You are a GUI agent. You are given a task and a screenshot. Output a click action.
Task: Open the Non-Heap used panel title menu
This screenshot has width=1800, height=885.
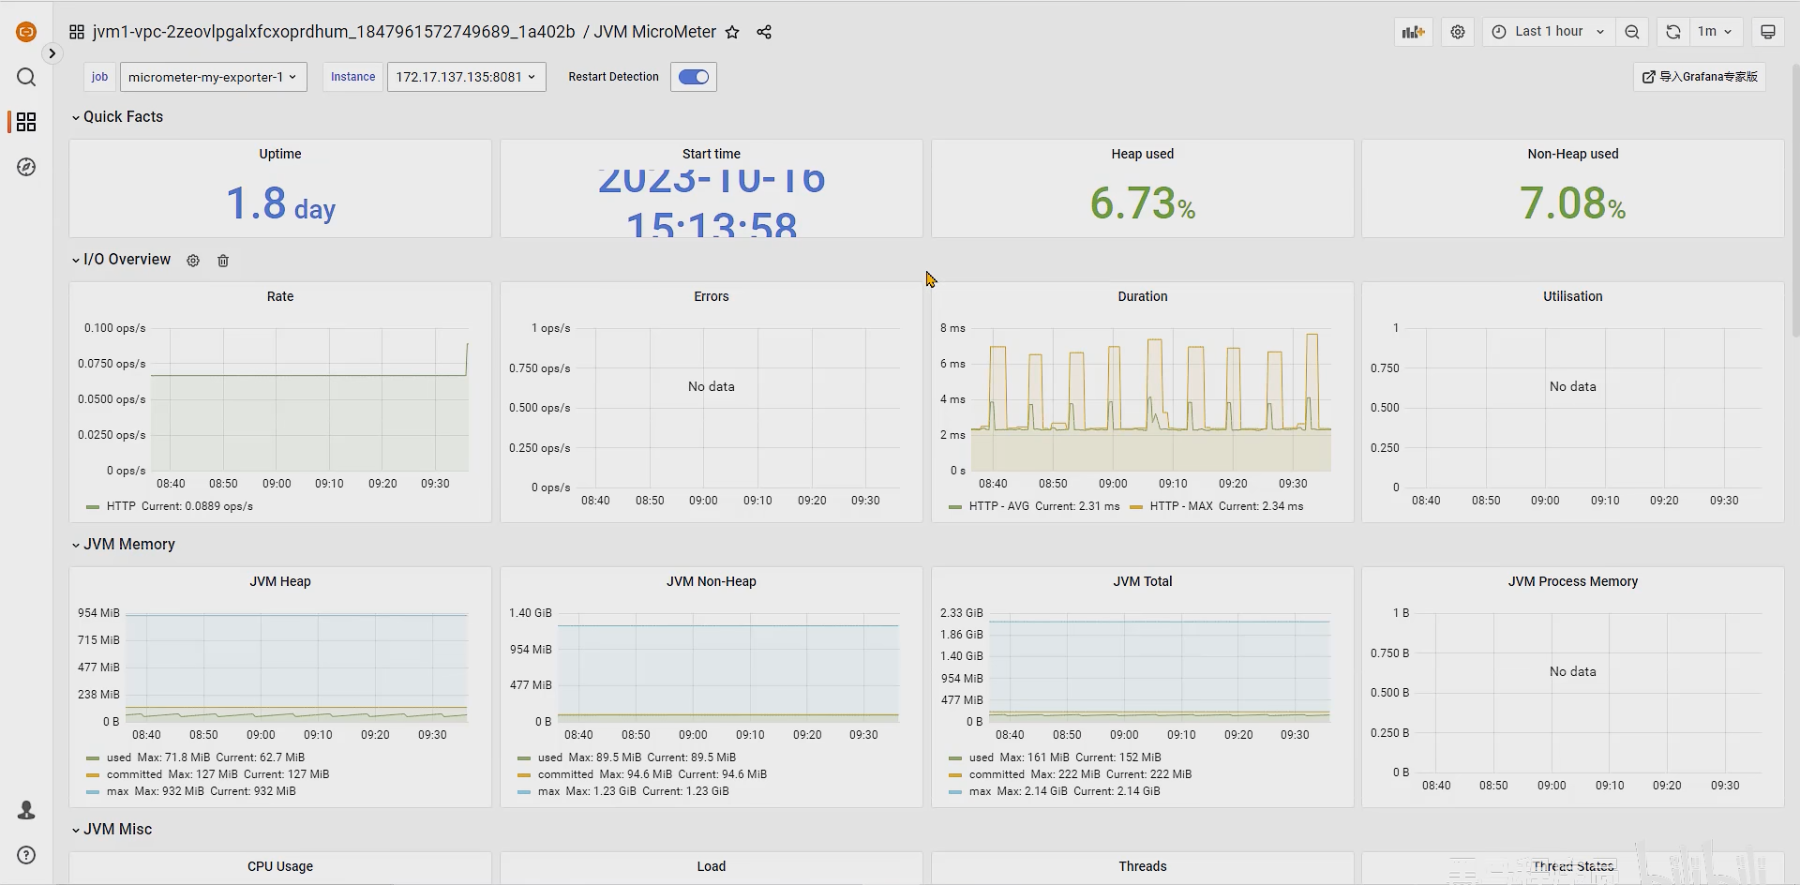1573,154
